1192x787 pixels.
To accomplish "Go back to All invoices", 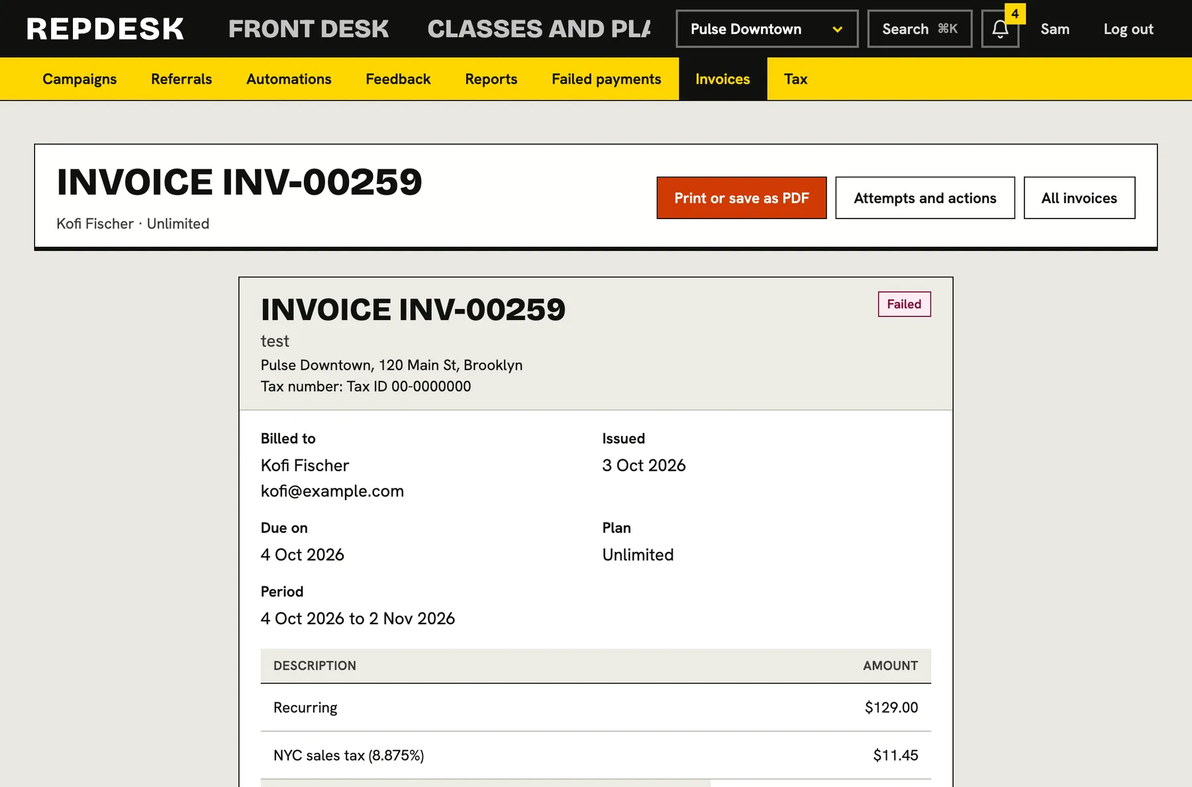I will 1079,198.
